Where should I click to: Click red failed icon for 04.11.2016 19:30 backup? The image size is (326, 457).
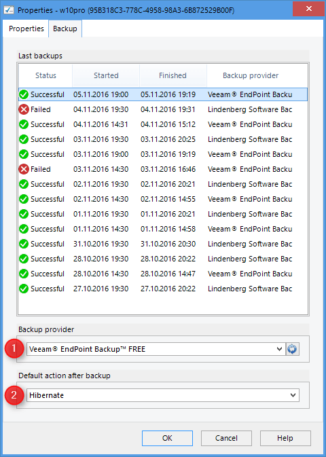tap(24, 109)
